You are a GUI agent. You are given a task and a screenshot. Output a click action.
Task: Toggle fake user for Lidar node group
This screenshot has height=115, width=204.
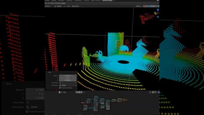coord(77,92)
